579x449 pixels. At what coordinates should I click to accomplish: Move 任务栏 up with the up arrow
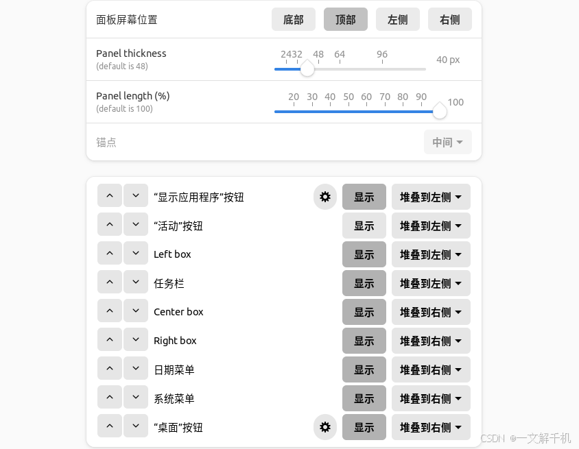tap(109, 282)
